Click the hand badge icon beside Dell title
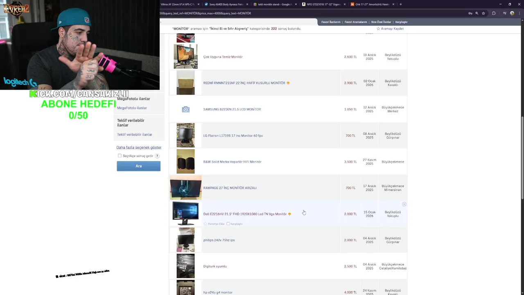 click(289, 214)
